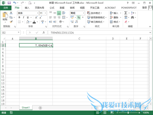Add a new sheet with plus icon
The height and width of the screenshot is (115, 153).
click(40, 108)
